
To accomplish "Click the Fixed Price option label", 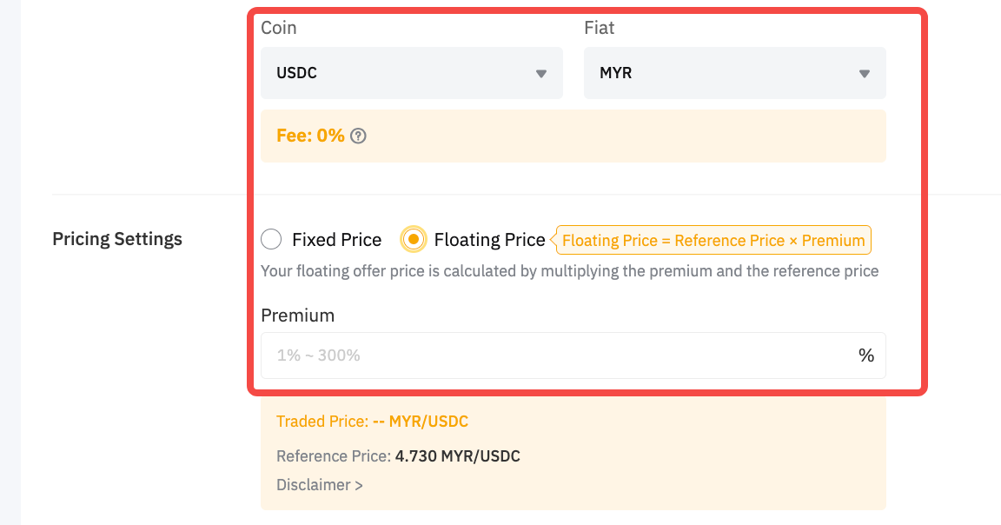I will [x=336, y=240].
